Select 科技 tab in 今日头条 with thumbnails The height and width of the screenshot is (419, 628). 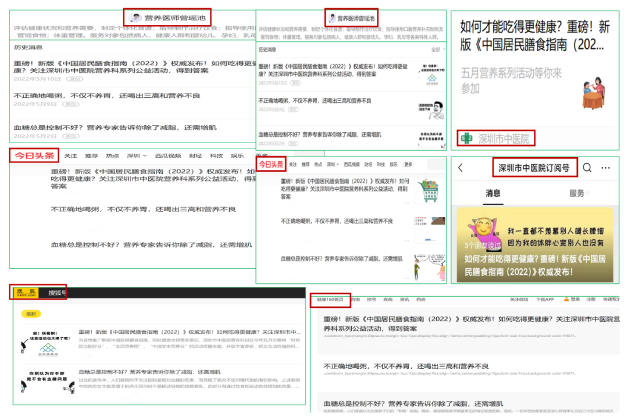pos(380,164)
